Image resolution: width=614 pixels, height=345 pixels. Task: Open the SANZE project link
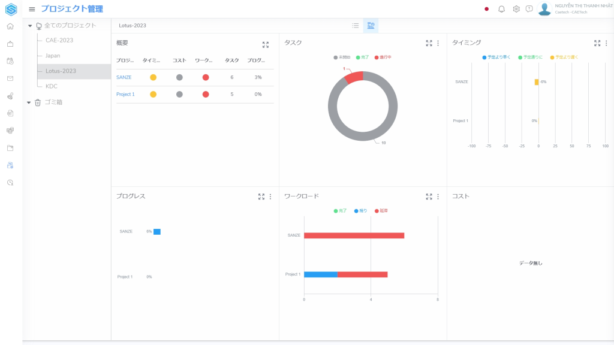coord(124,77)
